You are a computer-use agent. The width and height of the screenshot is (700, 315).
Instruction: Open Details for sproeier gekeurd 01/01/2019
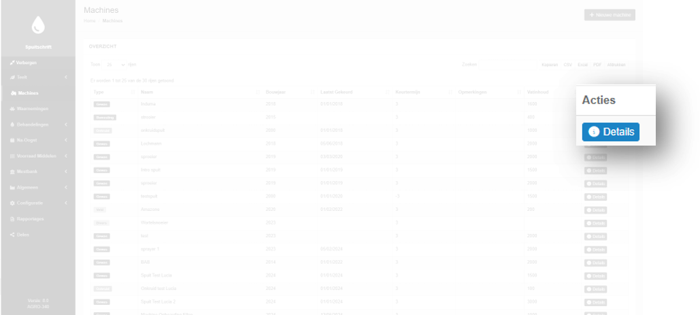point(595,184)
